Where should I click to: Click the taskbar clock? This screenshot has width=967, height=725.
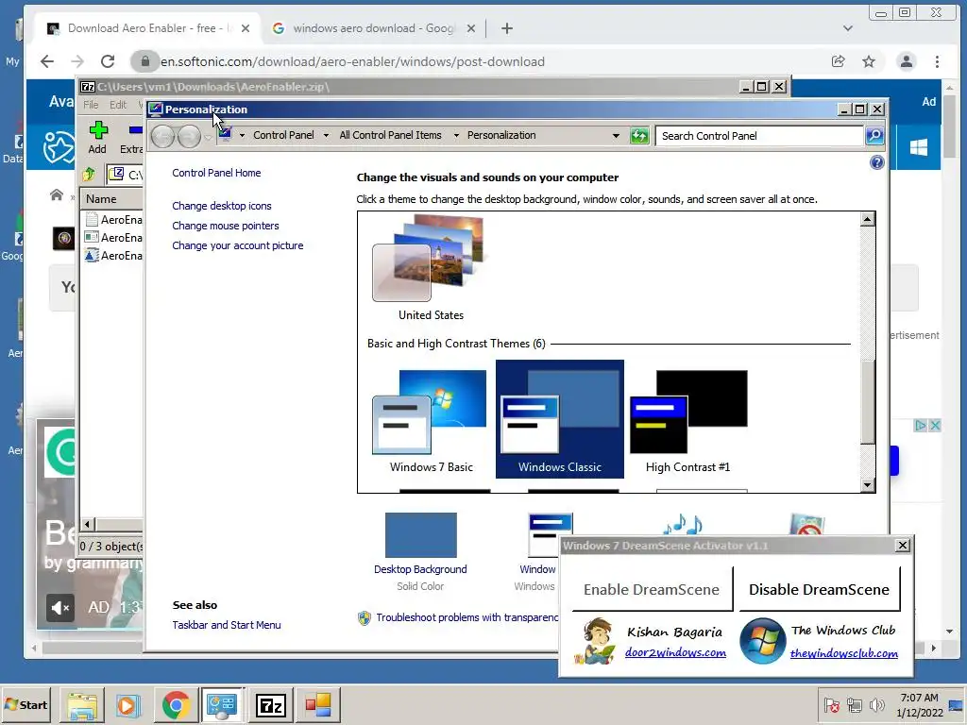(x=919, y=705)
